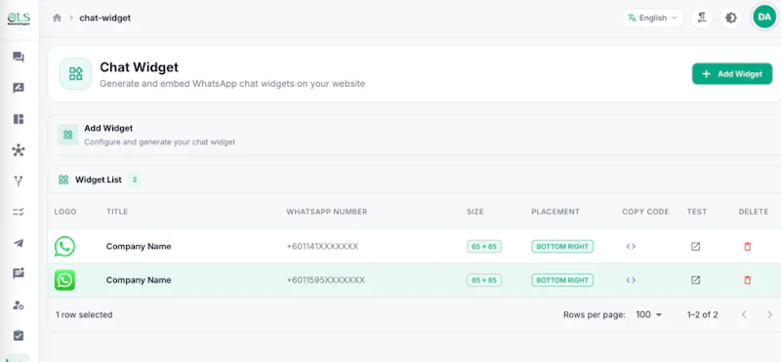This screenshot has height=362, width=781.
Task: Open the English language dropdown
Action: click(x=652, y=18)
